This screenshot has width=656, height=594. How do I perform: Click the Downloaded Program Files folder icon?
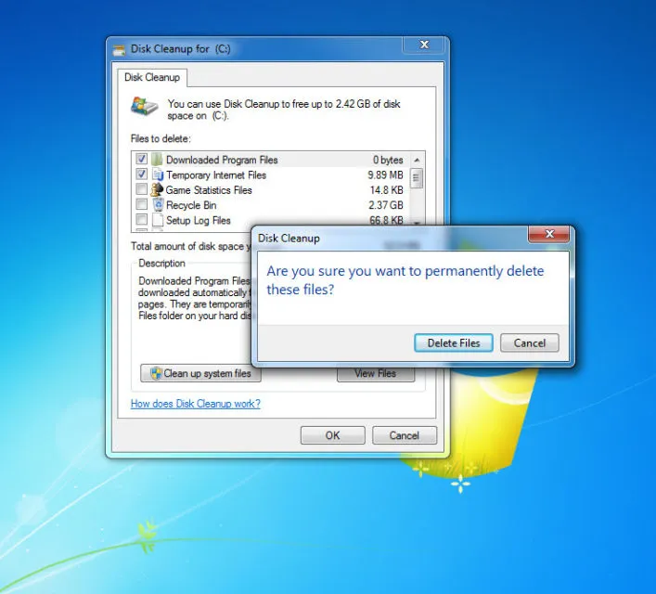pos(157,159)
